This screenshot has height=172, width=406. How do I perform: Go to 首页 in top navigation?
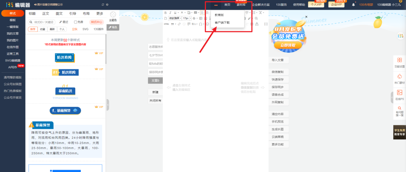click(x=227, y=4)
